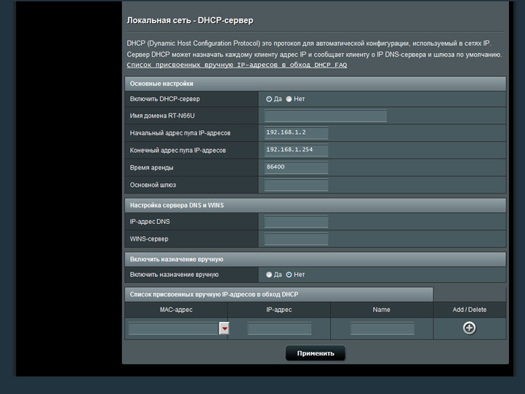Open the DHCP FAQ link
Viewport: 525px width, 394px height.
point(236,65)
